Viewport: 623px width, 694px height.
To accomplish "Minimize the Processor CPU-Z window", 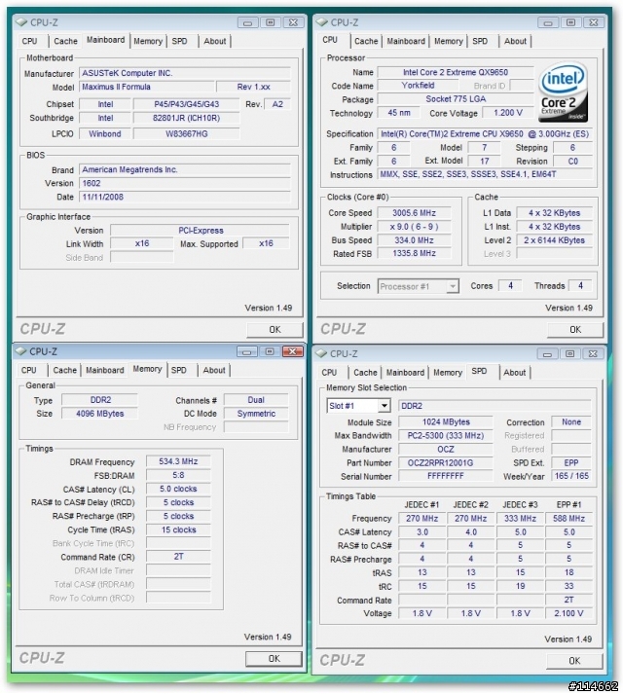I will (548, 22).
